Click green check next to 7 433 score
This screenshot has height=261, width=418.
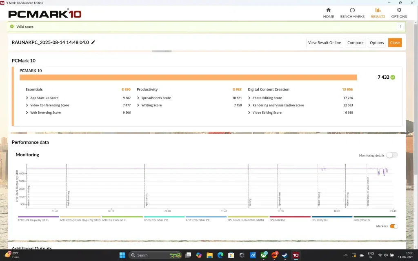(393, 77)
